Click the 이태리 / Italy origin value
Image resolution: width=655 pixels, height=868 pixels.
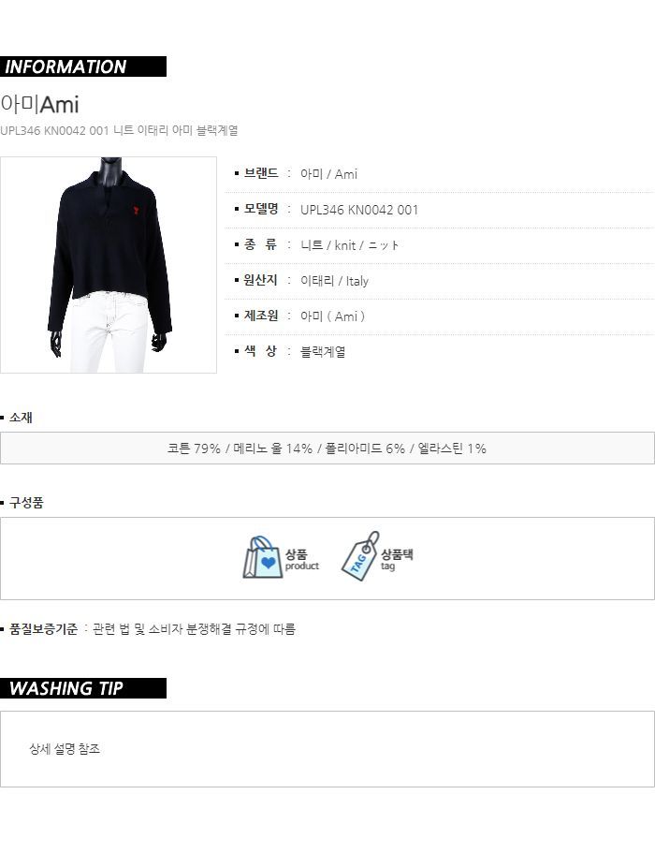pyautogui.click(x=334, y=281)
